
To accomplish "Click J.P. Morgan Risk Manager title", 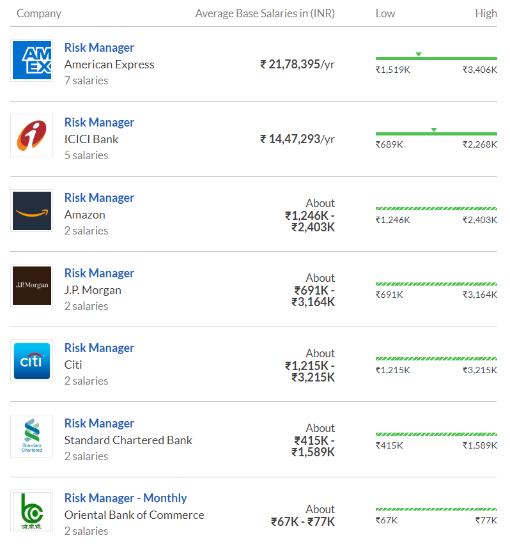I will (99, 273).
